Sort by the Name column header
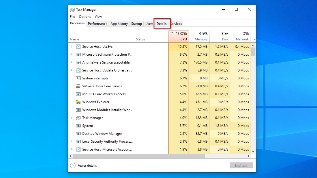 (101, 36)
